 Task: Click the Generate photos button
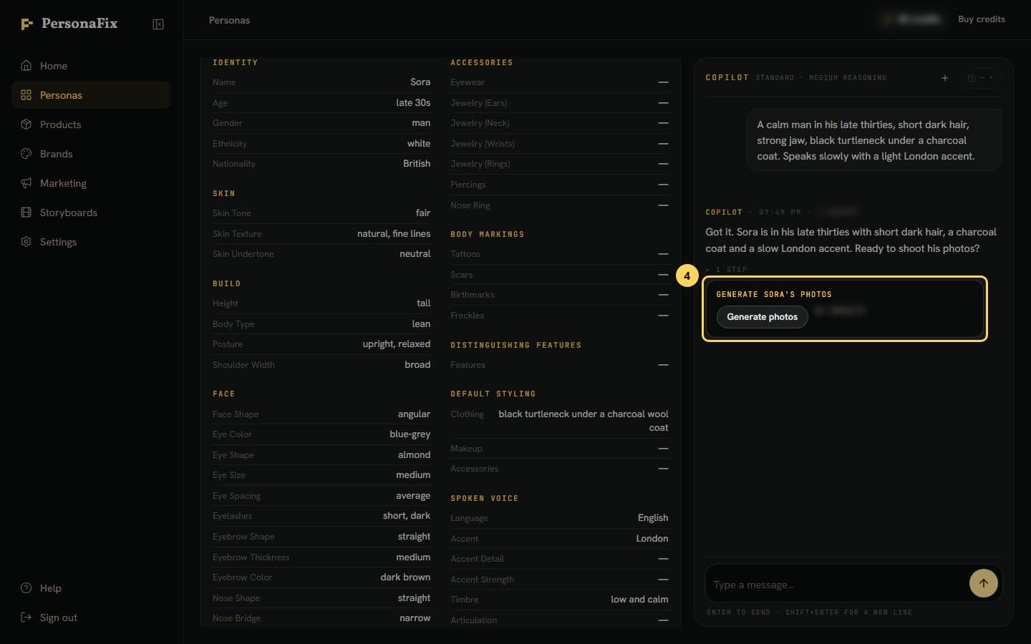coord(763,317)
